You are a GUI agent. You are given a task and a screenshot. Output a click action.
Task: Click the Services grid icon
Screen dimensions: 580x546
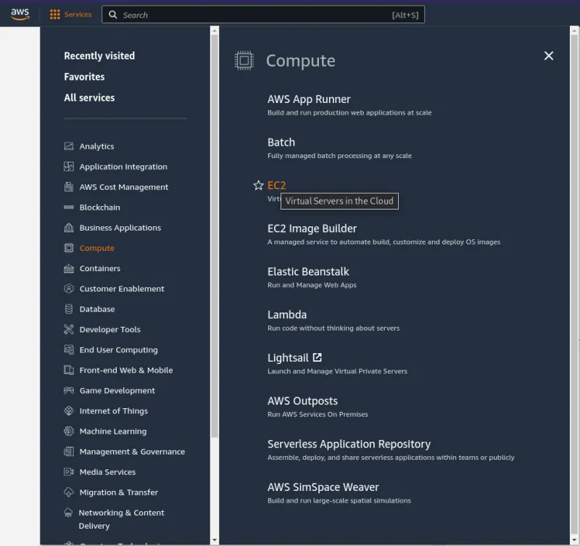54,14
